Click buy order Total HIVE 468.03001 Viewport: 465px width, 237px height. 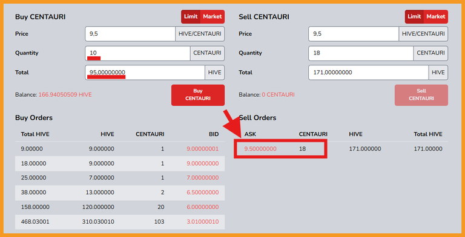35,222
